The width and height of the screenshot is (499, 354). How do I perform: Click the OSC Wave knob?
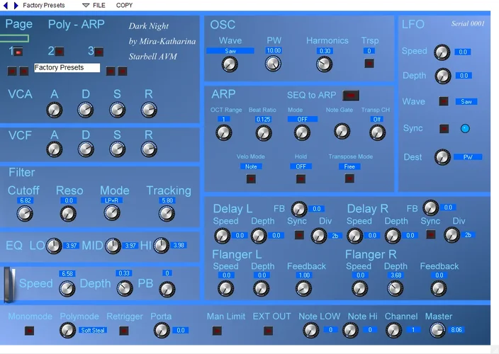point(230,64)
